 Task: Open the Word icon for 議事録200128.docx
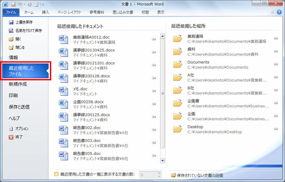(x=63, y=78)
